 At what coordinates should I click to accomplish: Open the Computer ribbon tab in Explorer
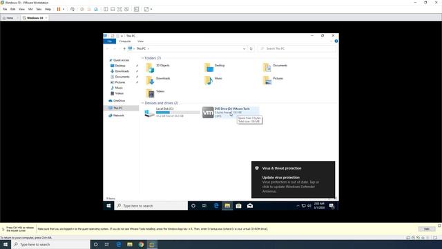coord(125,41)
